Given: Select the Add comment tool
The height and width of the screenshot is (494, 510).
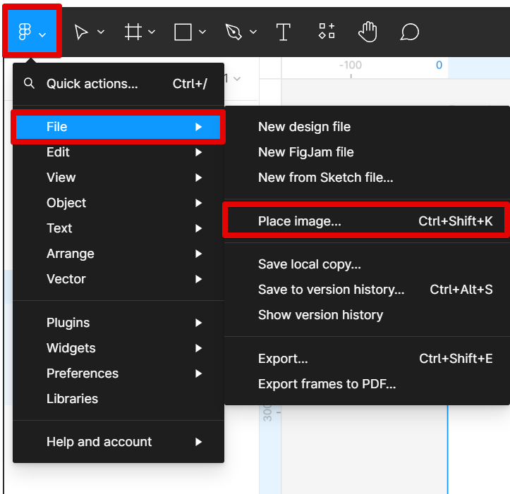Looking at the screenshot, I should pyautogui.click(x=410, y=32).
